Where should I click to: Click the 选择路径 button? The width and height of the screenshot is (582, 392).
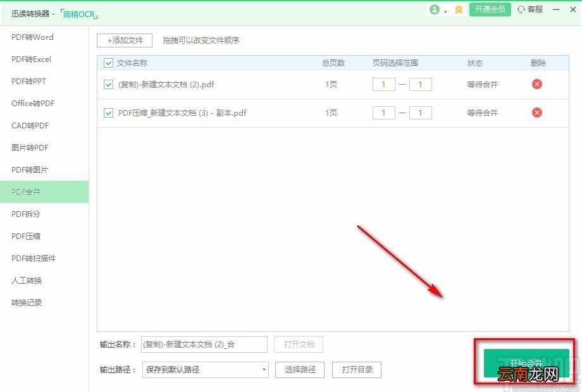click(300, 370)
